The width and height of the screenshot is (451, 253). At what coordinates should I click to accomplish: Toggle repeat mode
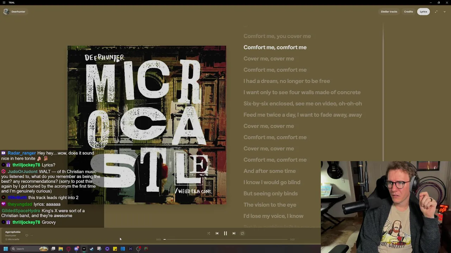coord(242,233)
